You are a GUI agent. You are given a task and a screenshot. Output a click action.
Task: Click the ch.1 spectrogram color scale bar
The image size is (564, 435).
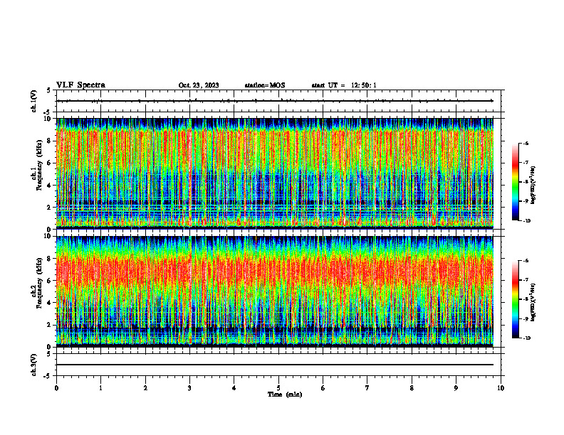click(515, 182)
